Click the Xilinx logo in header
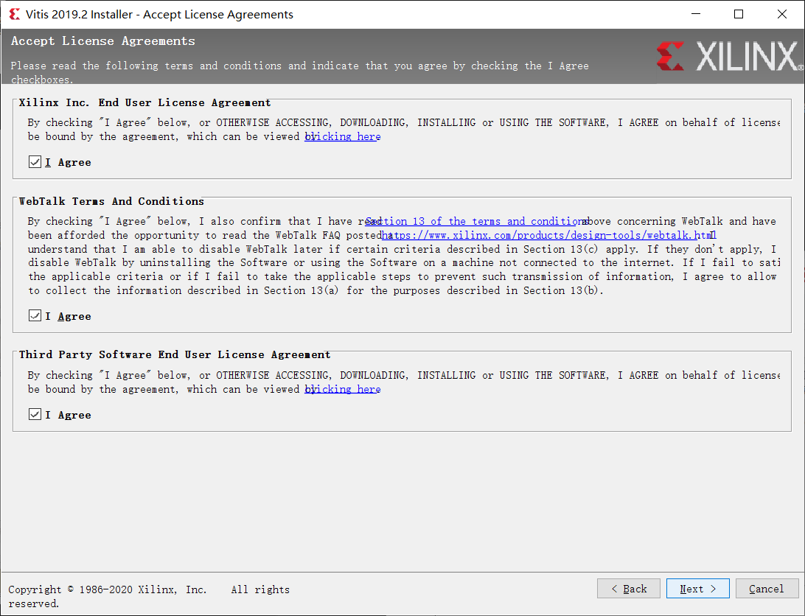805x616 pixels. tap(729, 56)
